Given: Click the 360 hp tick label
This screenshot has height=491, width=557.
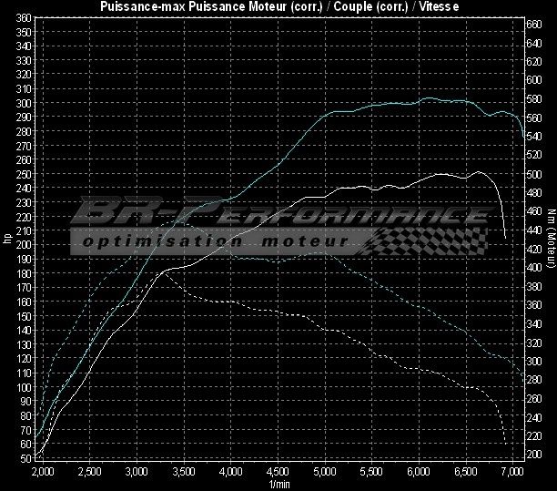Looking at the screenshot, I should pyautogui.click(x=24, y=18).
